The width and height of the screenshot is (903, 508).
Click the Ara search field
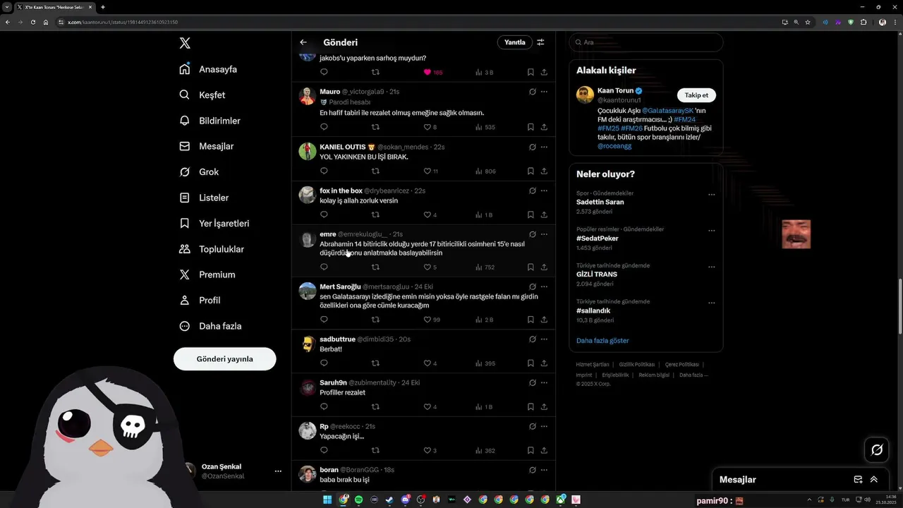646,42
